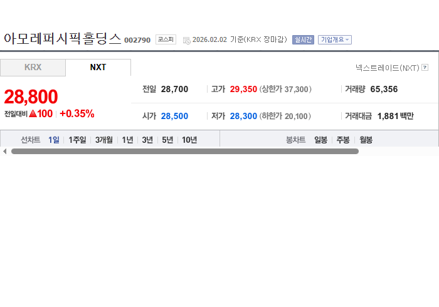Select the 5년 line chart period
This screenshot has width=439, height=307.
click(167, 140)
